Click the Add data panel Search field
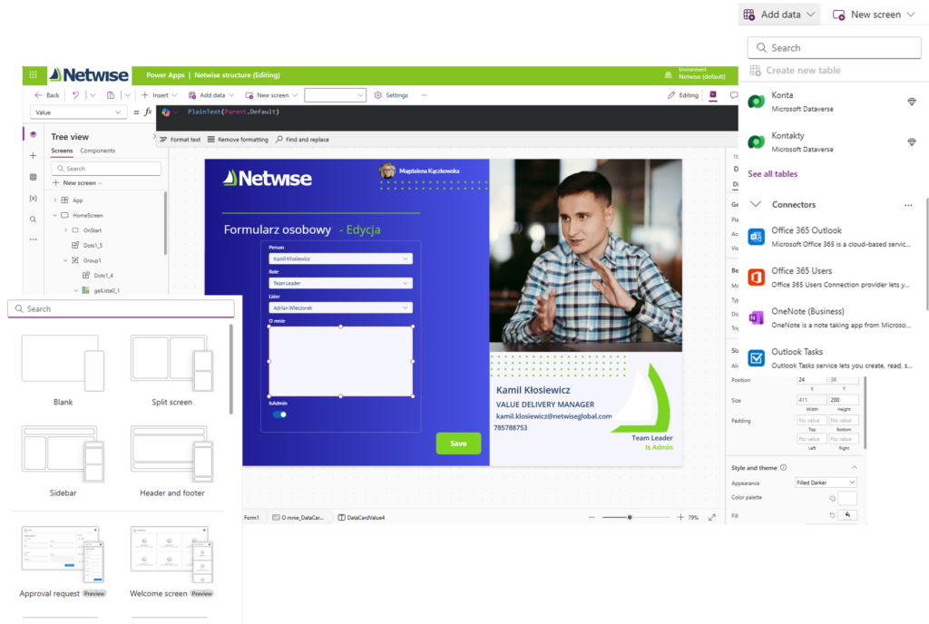This screenshot has height=624, width=929. coord(835,48)
